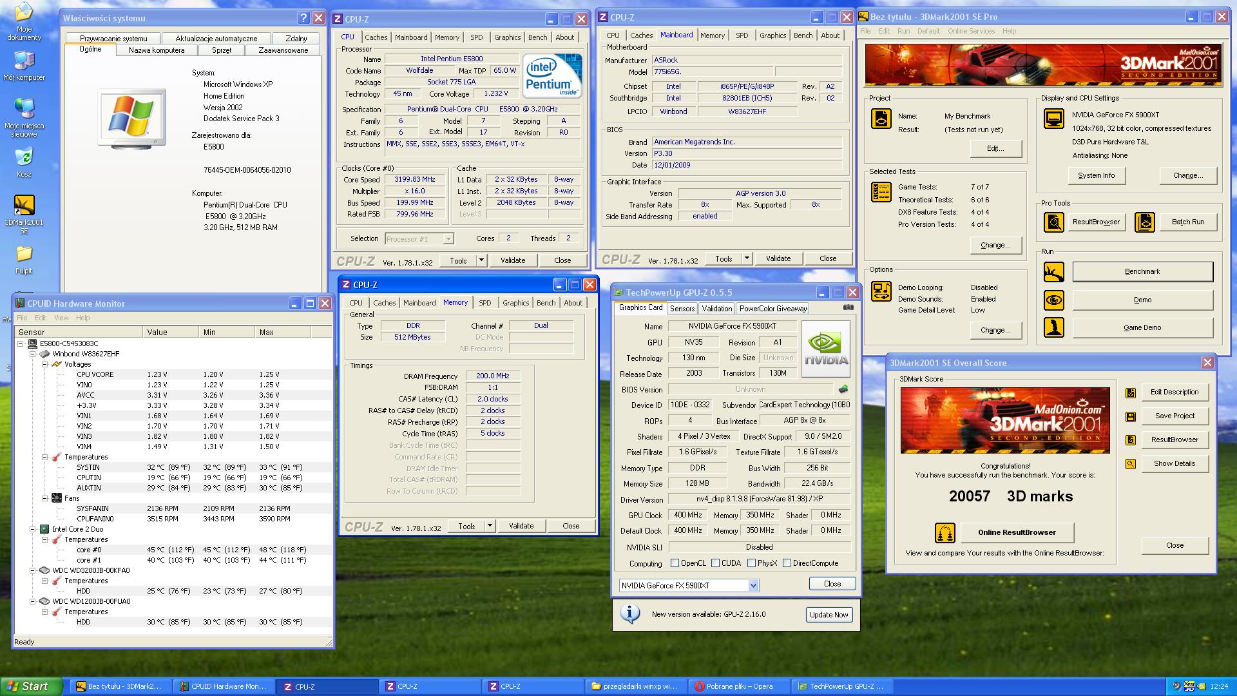Click the icon beside Edit Description
The width and height of the screenshot is (1237, 696).
click(1131, 393)
